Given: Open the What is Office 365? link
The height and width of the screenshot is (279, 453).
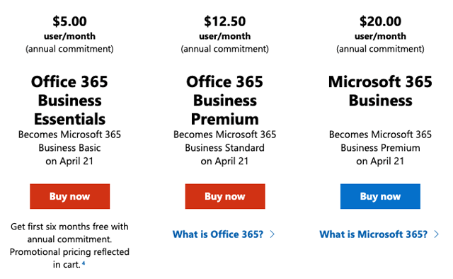Looking at the screenshot, I should point(218,234).
